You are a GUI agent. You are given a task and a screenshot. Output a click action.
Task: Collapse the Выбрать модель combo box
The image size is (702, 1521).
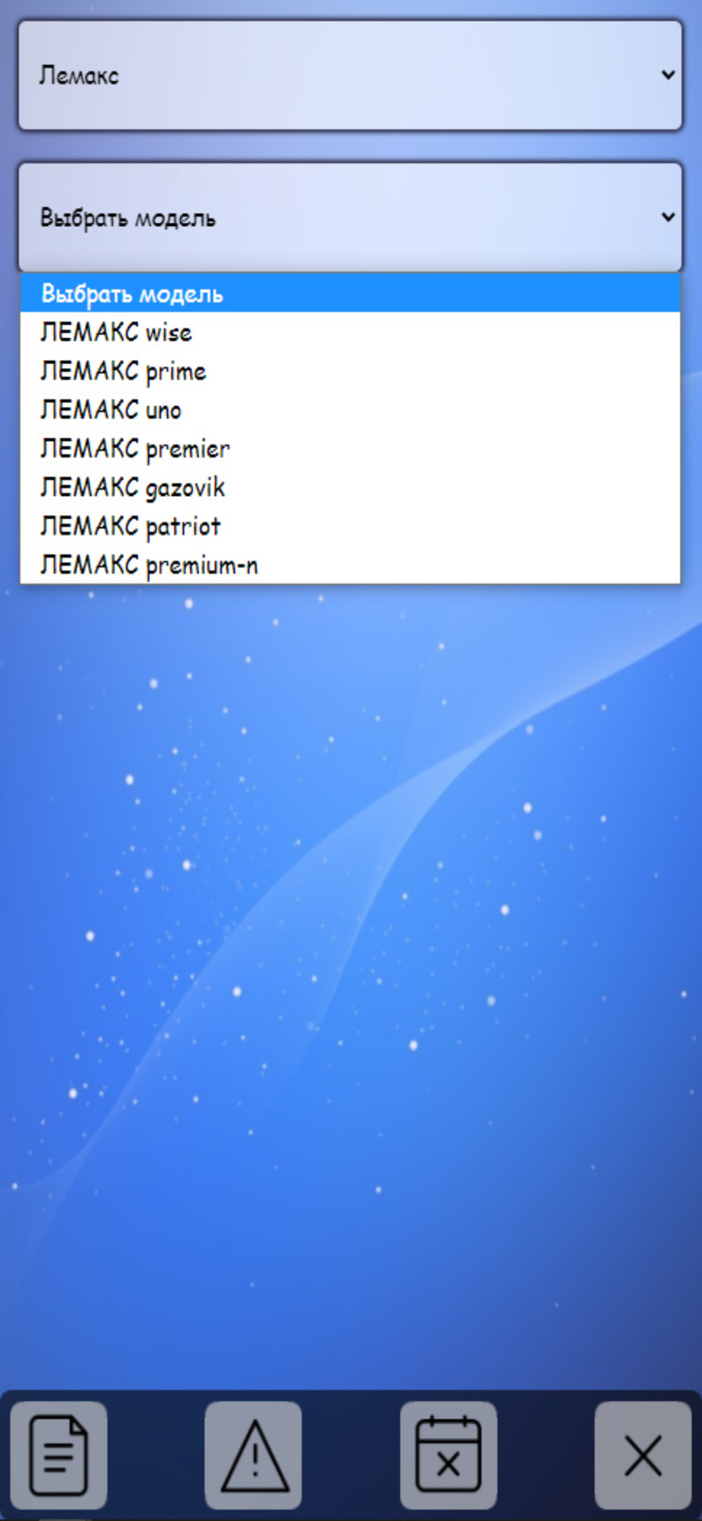point(350,217)
